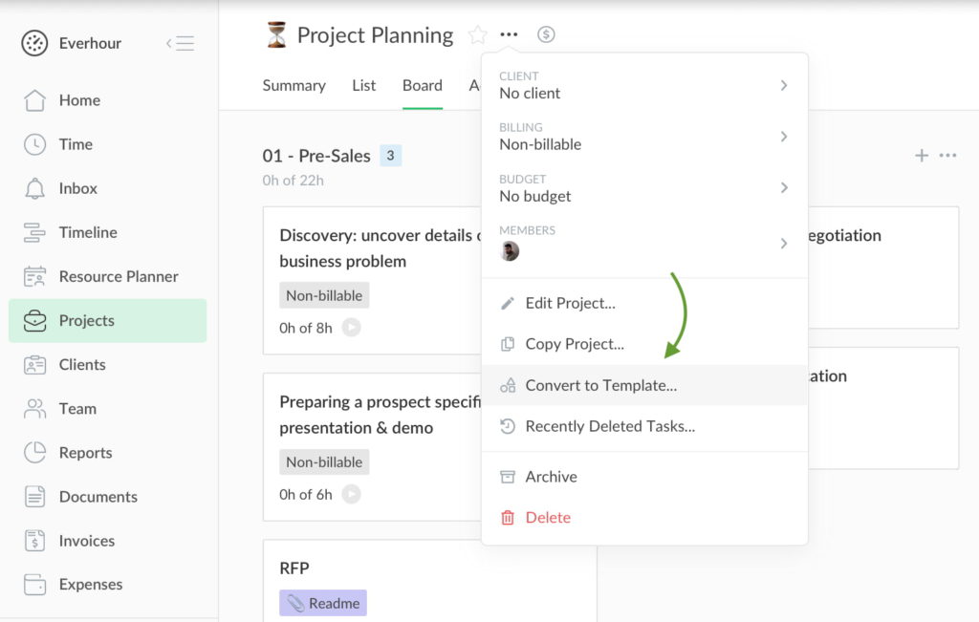Viewport: 979px width, 622px height.
Task: Open the Everhour logo icon
Action: click(x=35, y=43)
